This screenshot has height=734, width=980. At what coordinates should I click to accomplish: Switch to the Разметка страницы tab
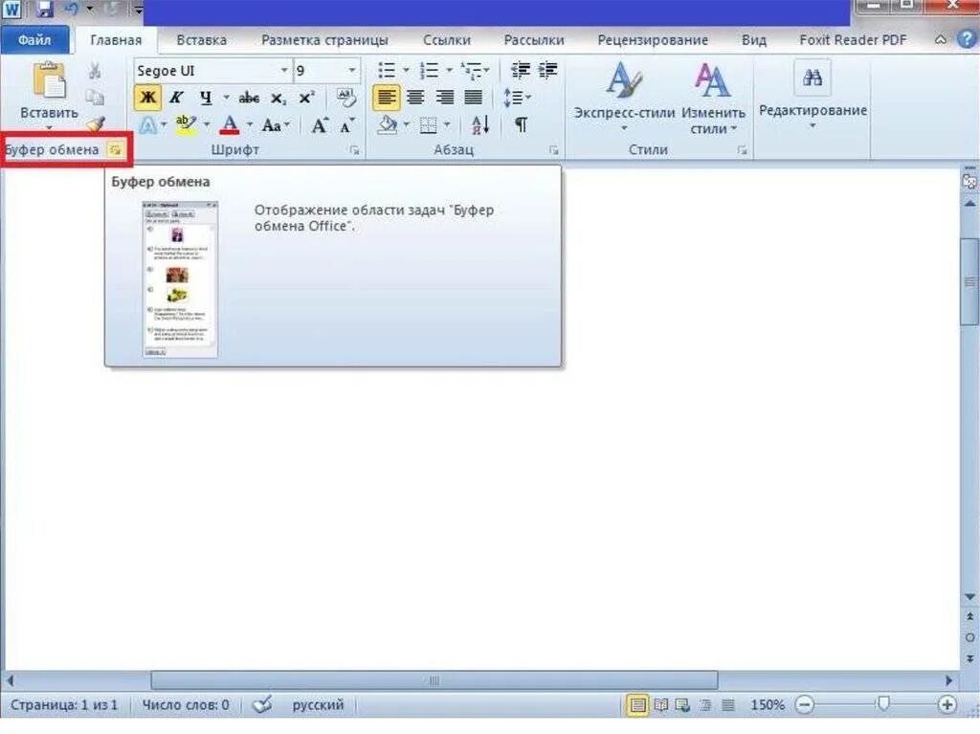click(324, 40)
